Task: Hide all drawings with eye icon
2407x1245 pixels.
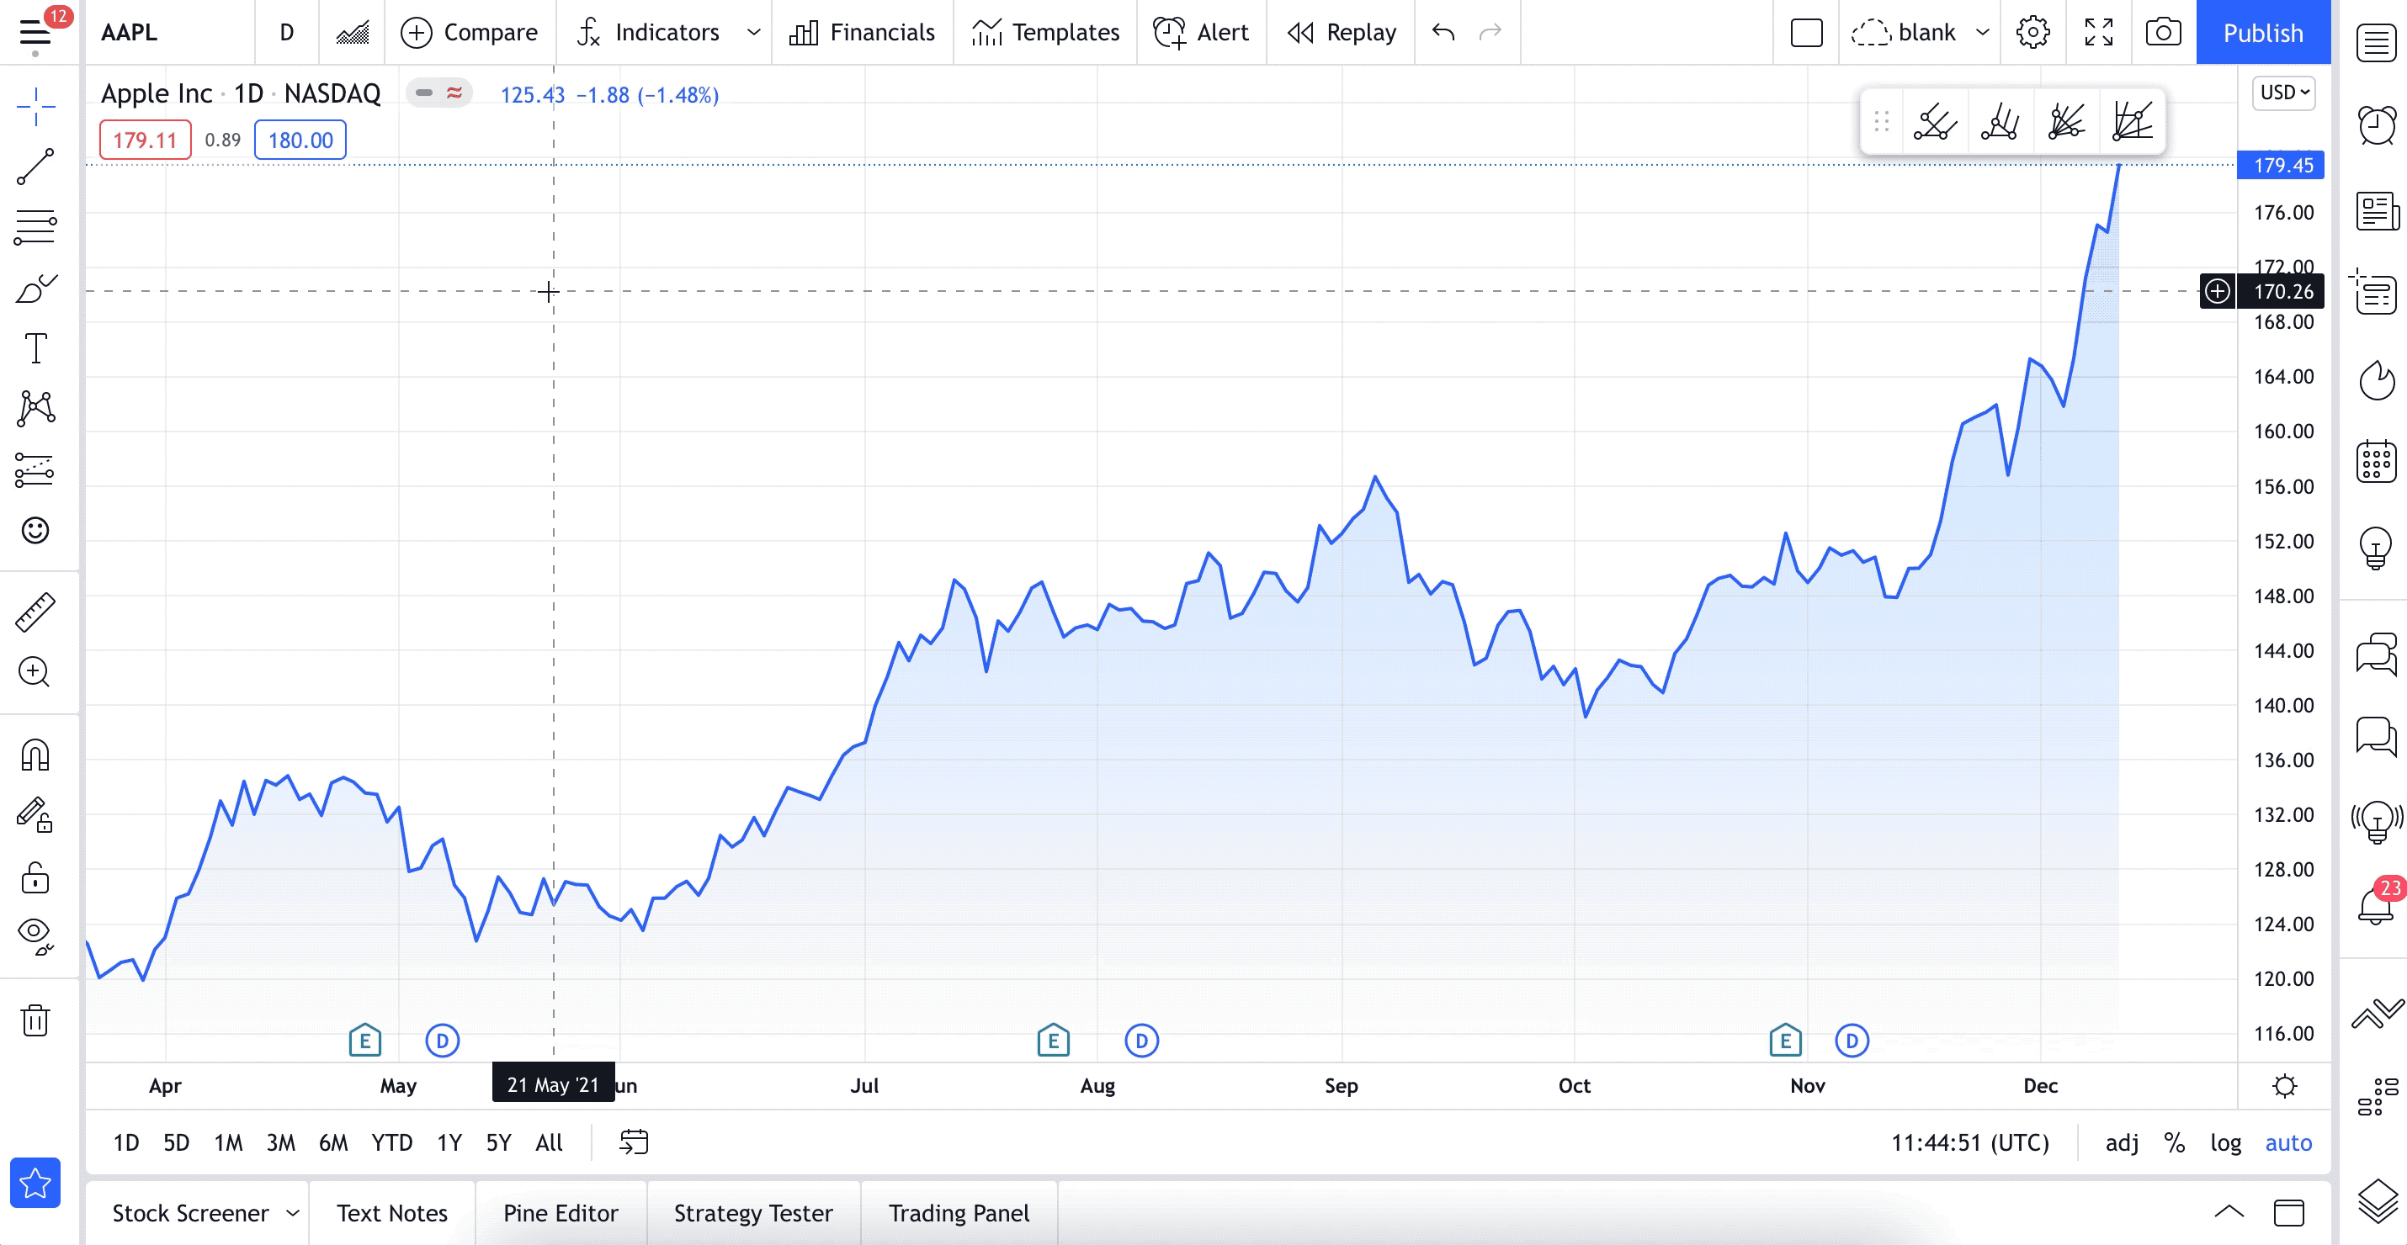Action: click(x=35, y=933)
